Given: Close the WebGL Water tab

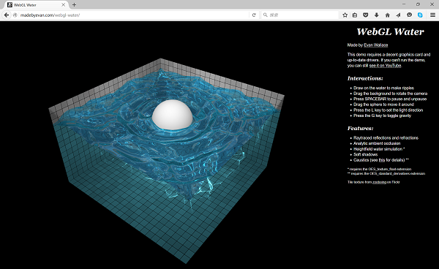Looking at the screenshot, I should click(63, 5).
